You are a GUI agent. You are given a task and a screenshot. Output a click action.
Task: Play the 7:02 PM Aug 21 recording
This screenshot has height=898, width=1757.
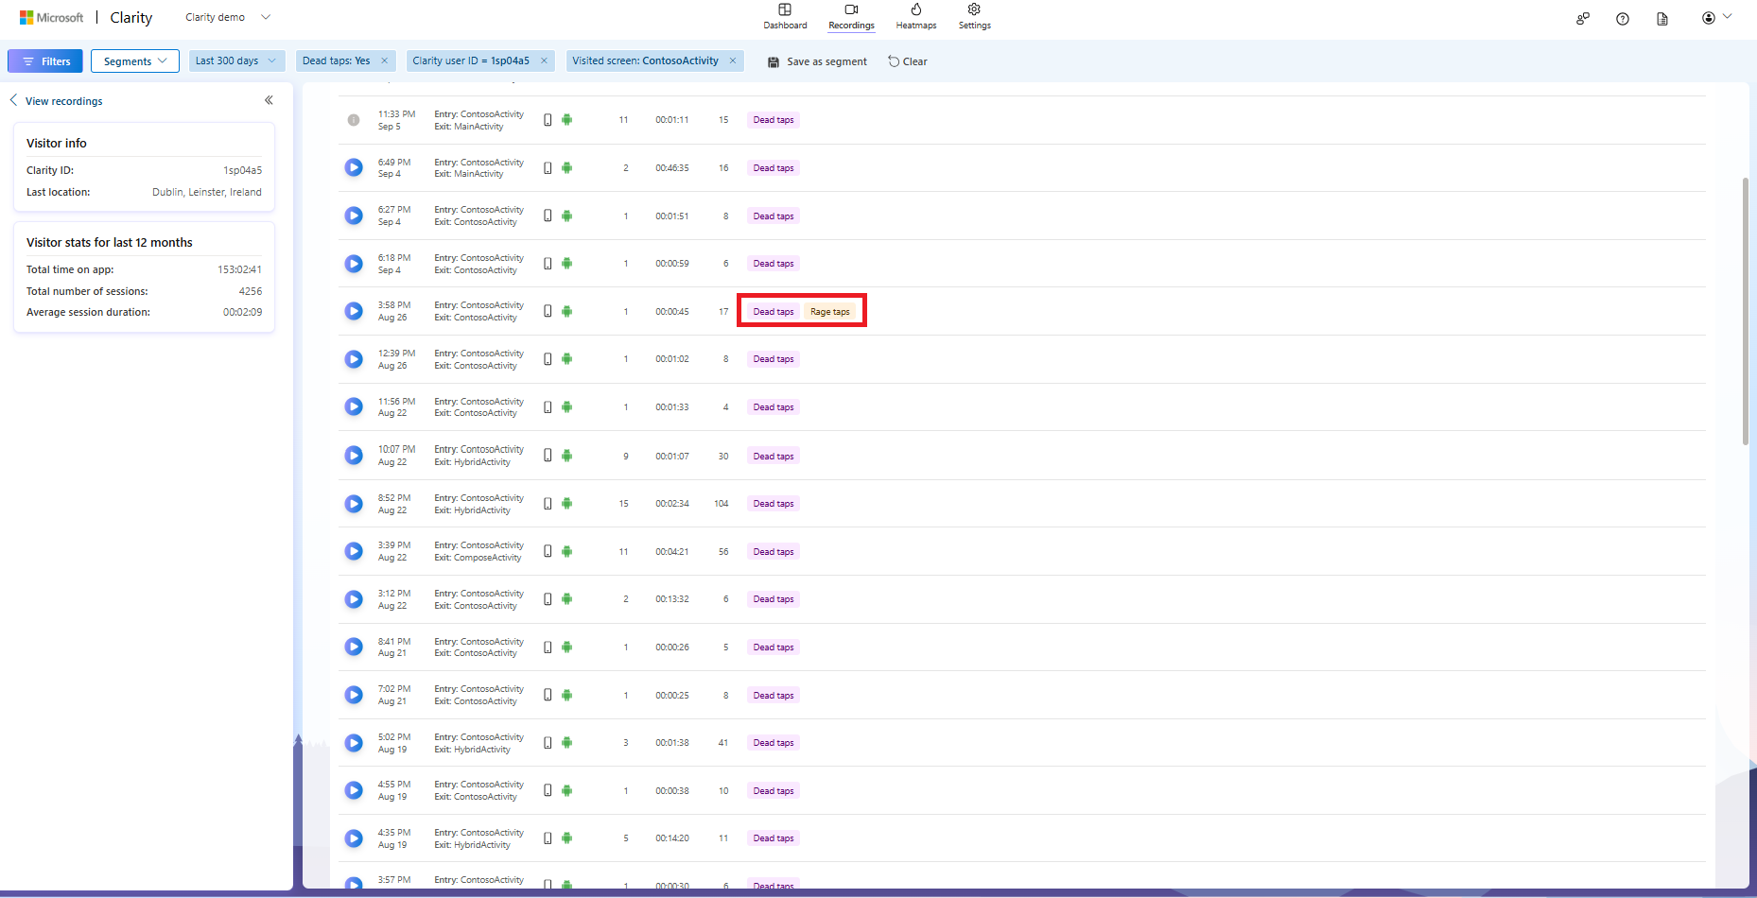coord(354,695)
